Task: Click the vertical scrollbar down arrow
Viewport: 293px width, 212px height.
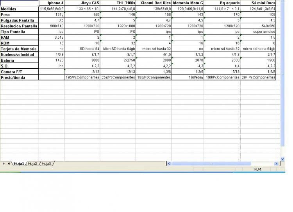Action: pos(282,159)
